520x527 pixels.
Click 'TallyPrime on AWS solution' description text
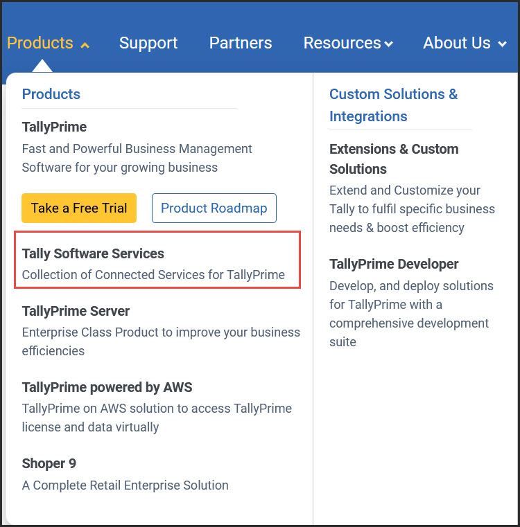pos(157,418)
